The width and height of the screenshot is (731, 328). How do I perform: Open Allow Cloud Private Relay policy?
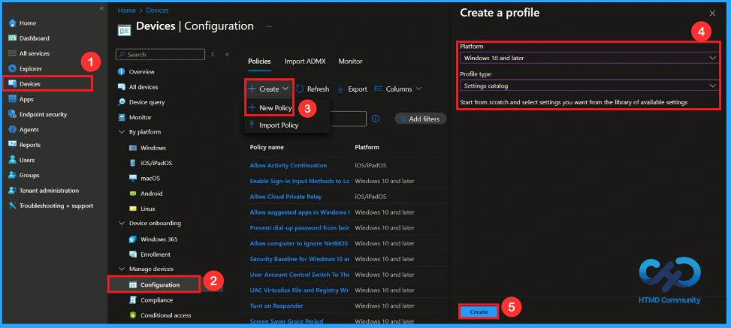click(285, 197)
